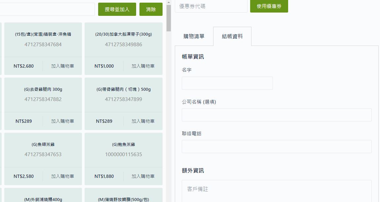Focus the 優惠券代碼 input field
This screenshot has height=202, width=380.
tap(211, 6)
